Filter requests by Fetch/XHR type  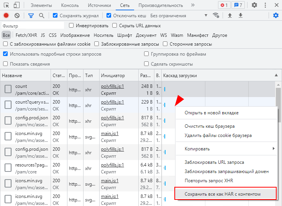tap(26, 35)
